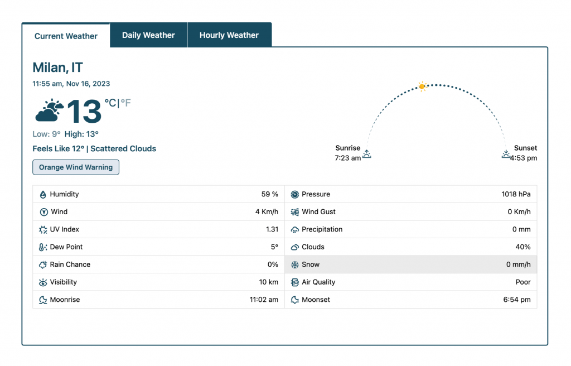
Task: Switch units to Fahrenheit
Action: [x=126, y=103]
